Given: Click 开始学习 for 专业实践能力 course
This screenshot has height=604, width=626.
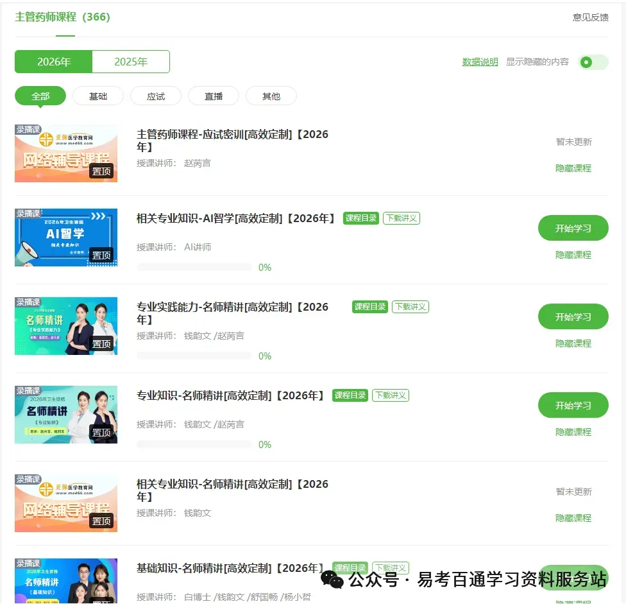Looking at the screenshot, I should (x=573, y=317).
